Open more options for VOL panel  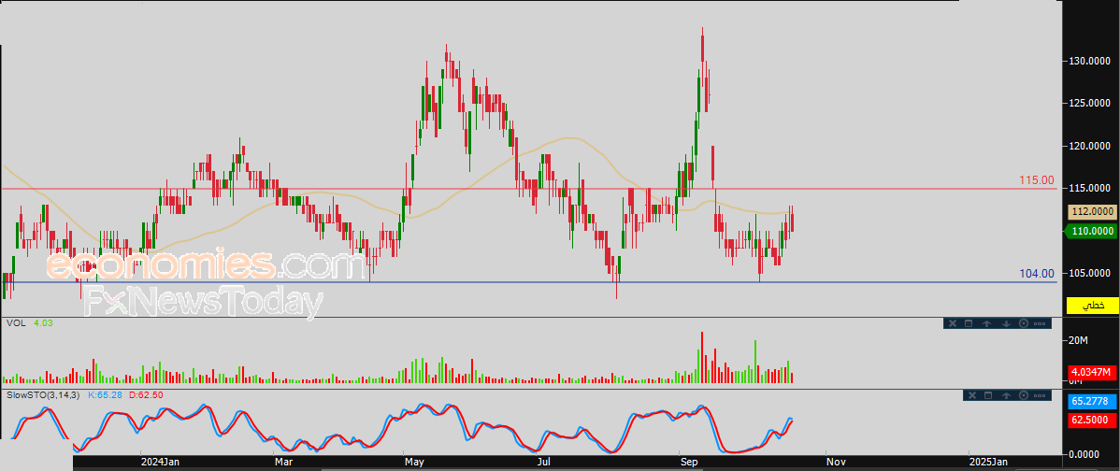coord(1040,323)
